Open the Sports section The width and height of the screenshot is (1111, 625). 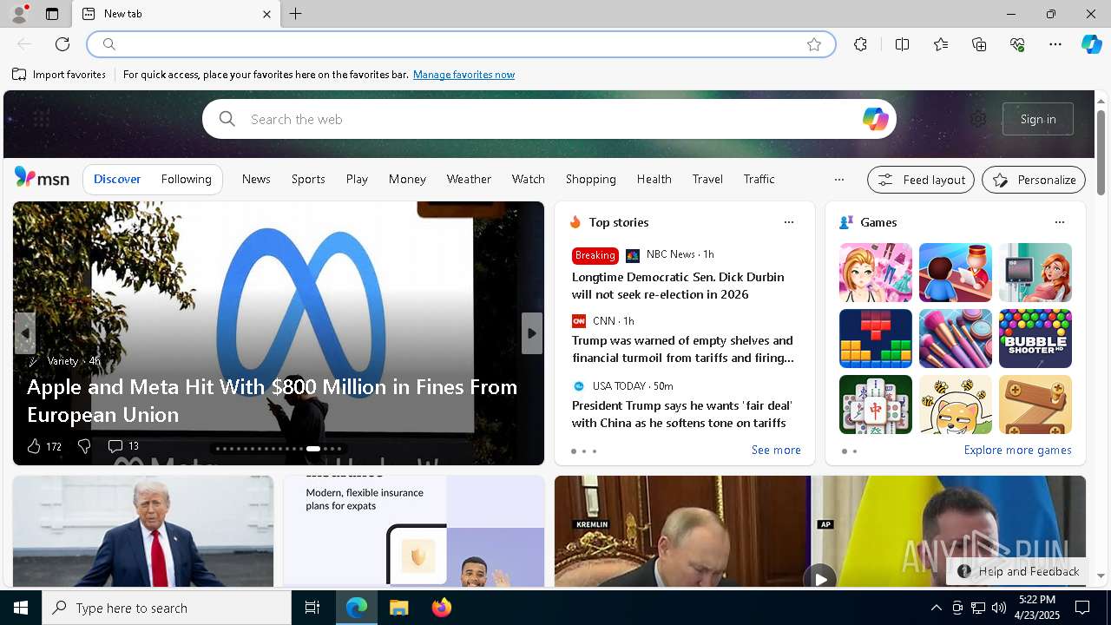point(308,179)
